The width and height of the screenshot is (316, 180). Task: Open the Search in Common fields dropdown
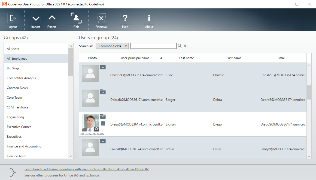[x=112, y=46]
